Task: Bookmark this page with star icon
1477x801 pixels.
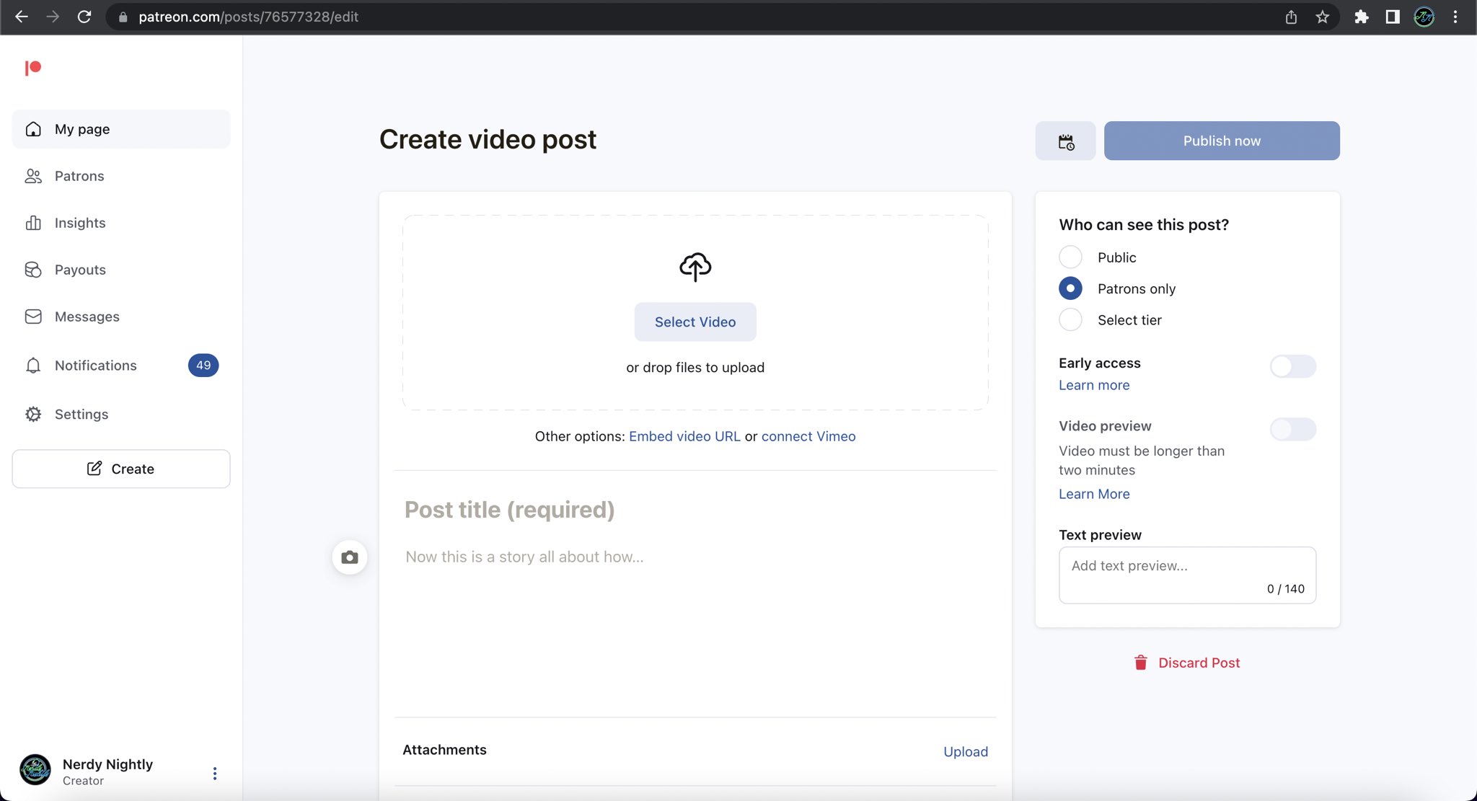Action: pyautogui.click(x=1322, y=17)
